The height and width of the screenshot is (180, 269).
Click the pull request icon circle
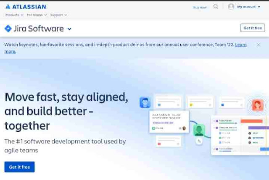(199, 141)
